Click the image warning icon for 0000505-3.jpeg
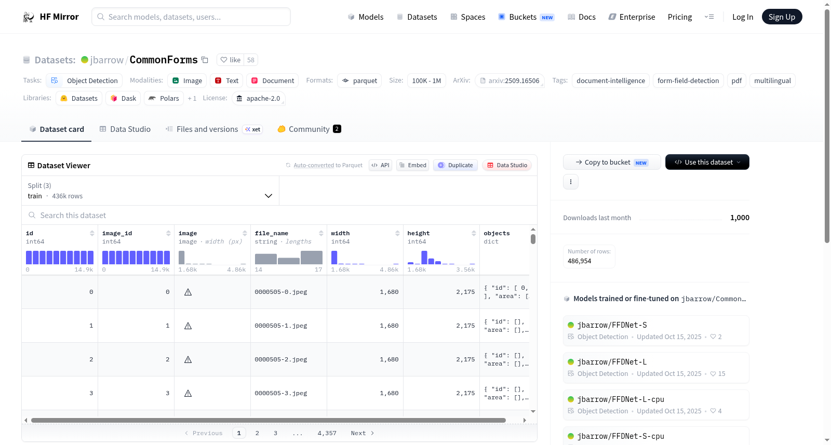The height and width of the screenshot is (445, 831). coord(188,393)
